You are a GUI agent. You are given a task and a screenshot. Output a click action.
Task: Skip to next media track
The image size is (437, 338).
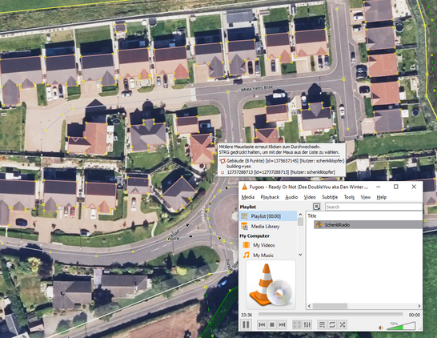pos(282,324)
